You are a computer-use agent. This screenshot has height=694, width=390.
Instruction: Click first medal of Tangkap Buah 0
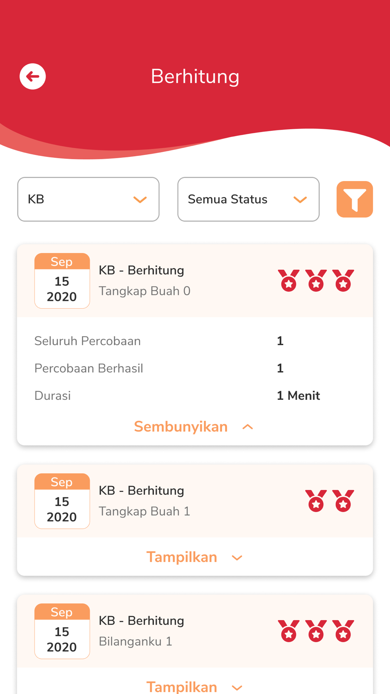(289, 281)
